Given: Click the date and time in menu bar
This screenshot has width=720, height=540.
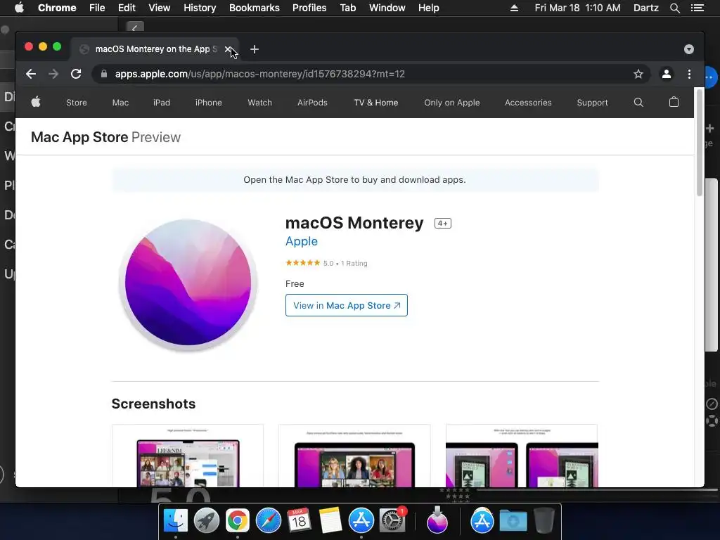Looking at the screenshot, I should (578, 8).
